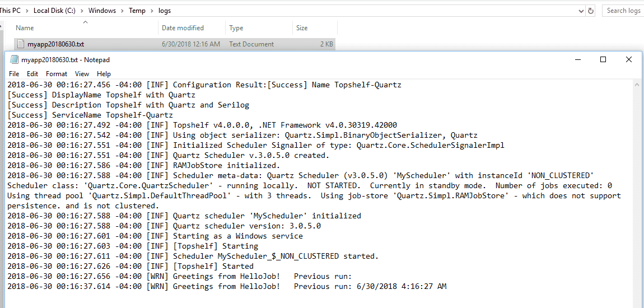Refresh the logs folder view
Screen dimensions: 644x308
tap(591, 11)
